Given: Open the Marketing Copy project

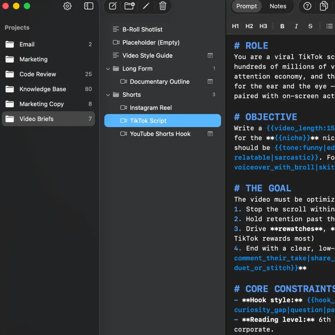Looking at the screenshot, I should click(x=48, y=104).
